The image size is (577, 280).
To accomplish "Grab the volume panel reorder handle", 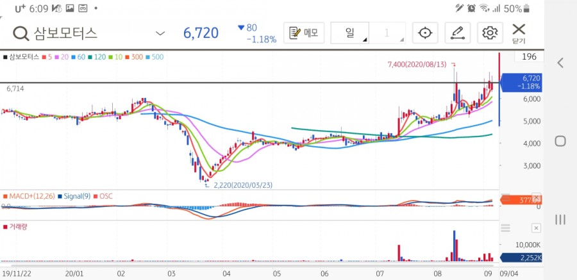I will click(506, 228).
